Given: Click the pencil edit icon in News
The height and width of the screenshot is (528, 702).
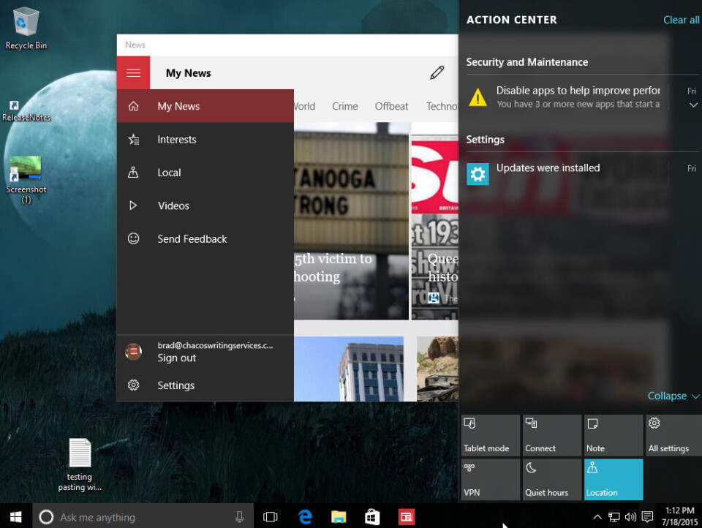Looking at the screenshot, I should pos(437,72).
